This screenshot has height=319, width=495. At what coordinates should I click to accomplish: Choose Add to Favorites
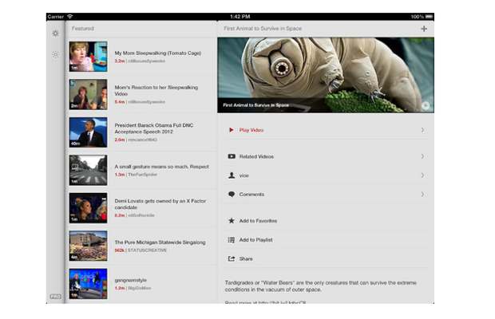(x=258, y=221)
